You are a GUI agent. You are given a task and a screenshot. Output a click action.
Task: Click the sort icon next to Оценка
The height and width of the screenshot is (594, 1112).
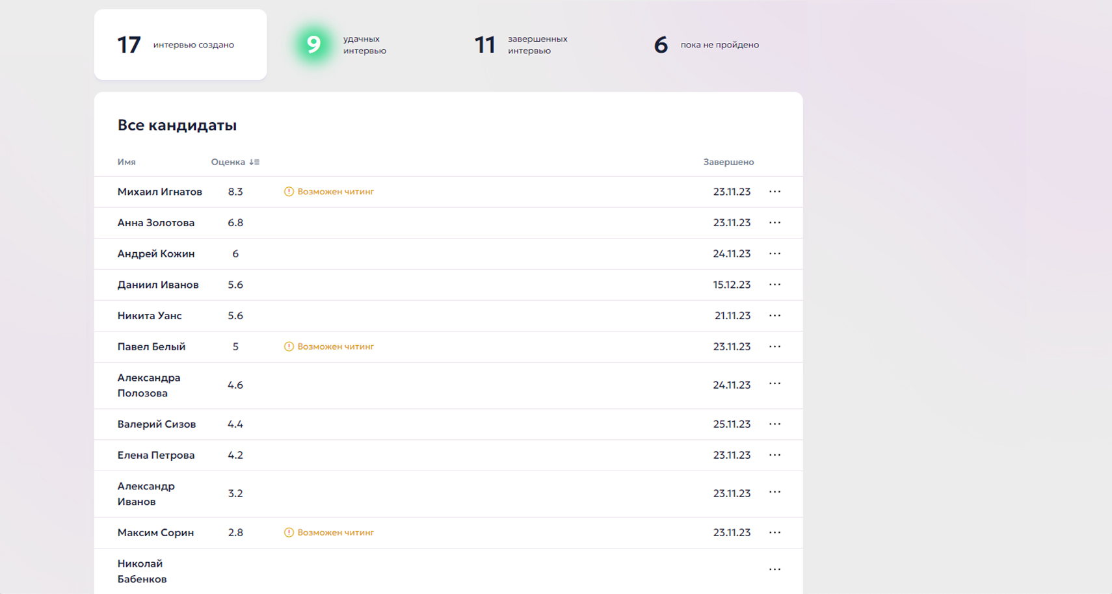tap(254, 162)
